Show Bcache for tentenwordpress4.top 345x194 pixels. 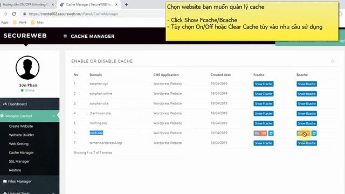click(307, 143)
